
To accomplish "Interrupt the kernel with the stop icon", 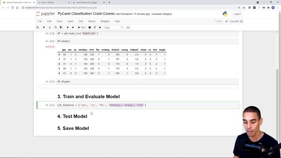I will [x=90, y=27].
